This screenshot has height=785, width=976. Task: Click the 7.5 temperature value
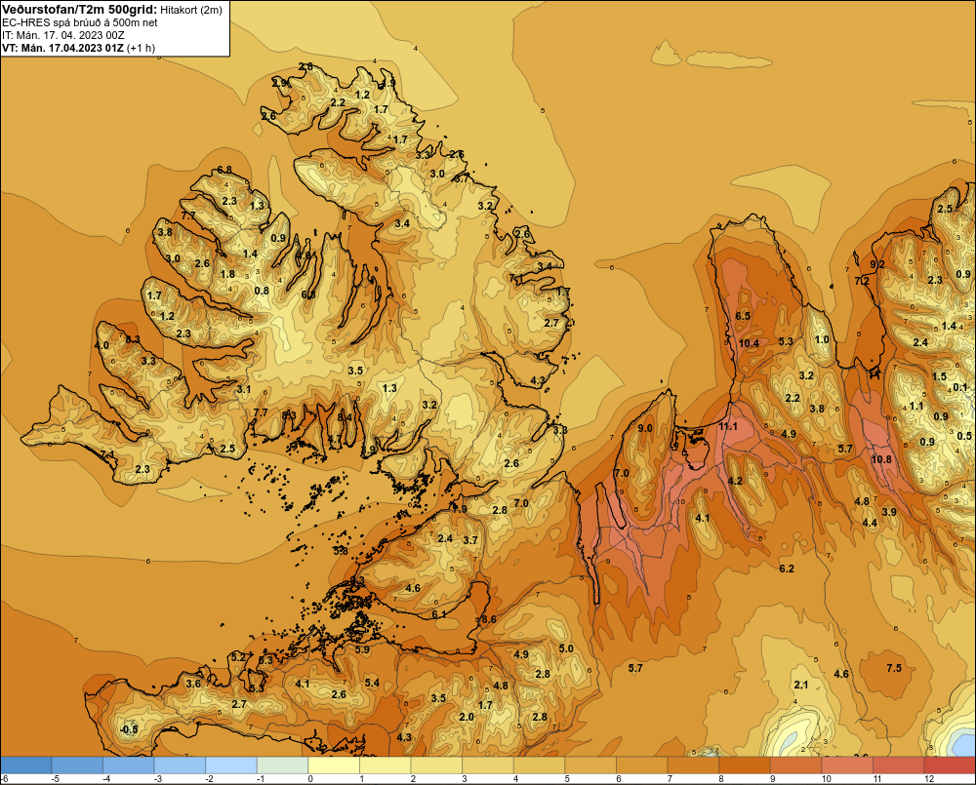(x=894, y=668)
